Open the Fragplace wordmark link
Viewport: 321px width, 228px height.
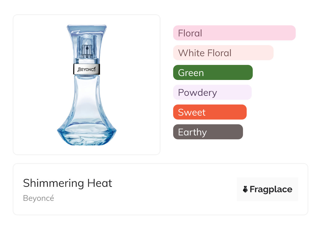(271, 189)
